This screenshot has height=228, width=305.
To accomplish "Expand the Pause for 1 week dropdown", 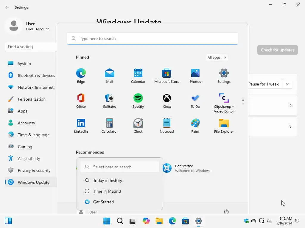I will (287, 84).
